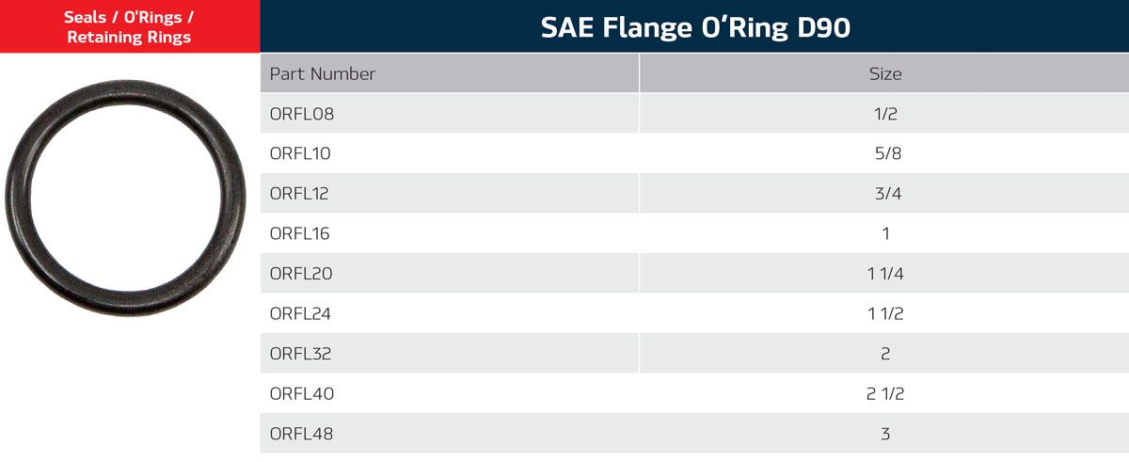Select part number ORFL12
The height and width of the screenshot is (462, 1129).
(301, 194)
